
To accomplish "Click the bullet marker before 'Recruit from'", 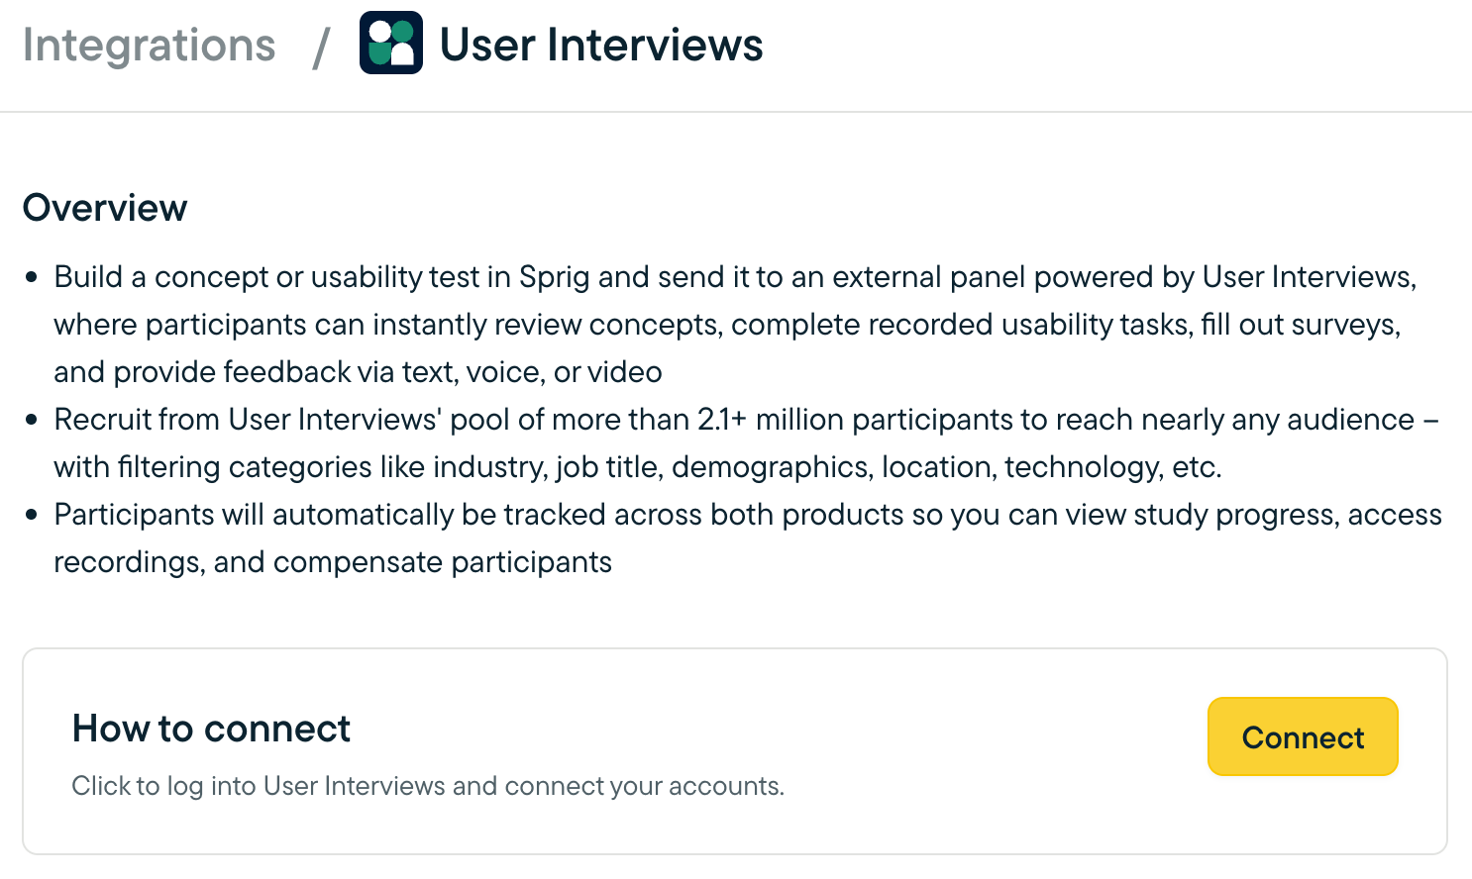I will click(x=32, y=420).
